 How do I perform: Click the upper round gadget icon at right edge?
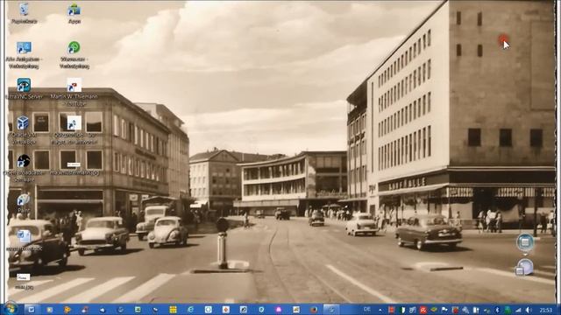[525, 242]
